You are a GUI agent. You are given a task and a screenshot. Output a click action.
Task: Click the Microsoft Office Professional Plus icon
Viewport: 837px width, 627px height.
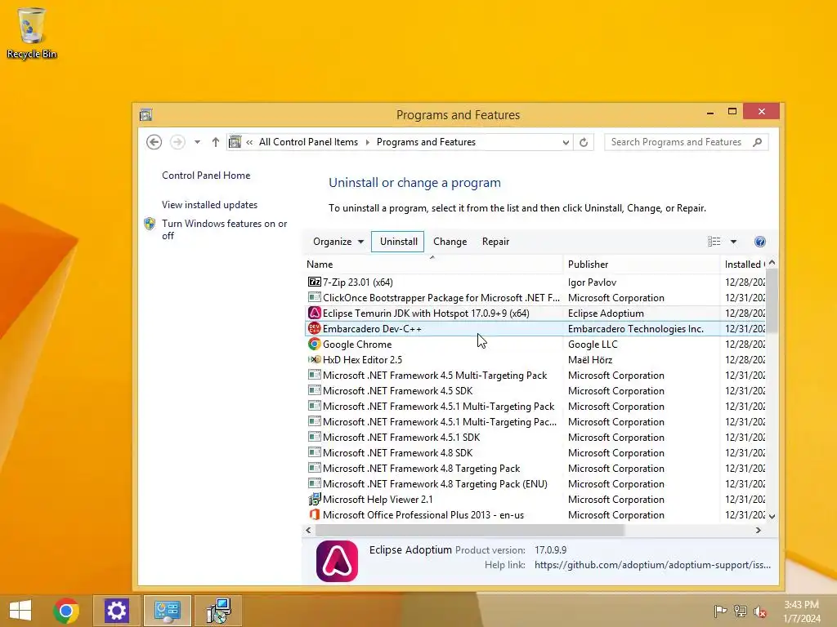[x=315, y=514]
